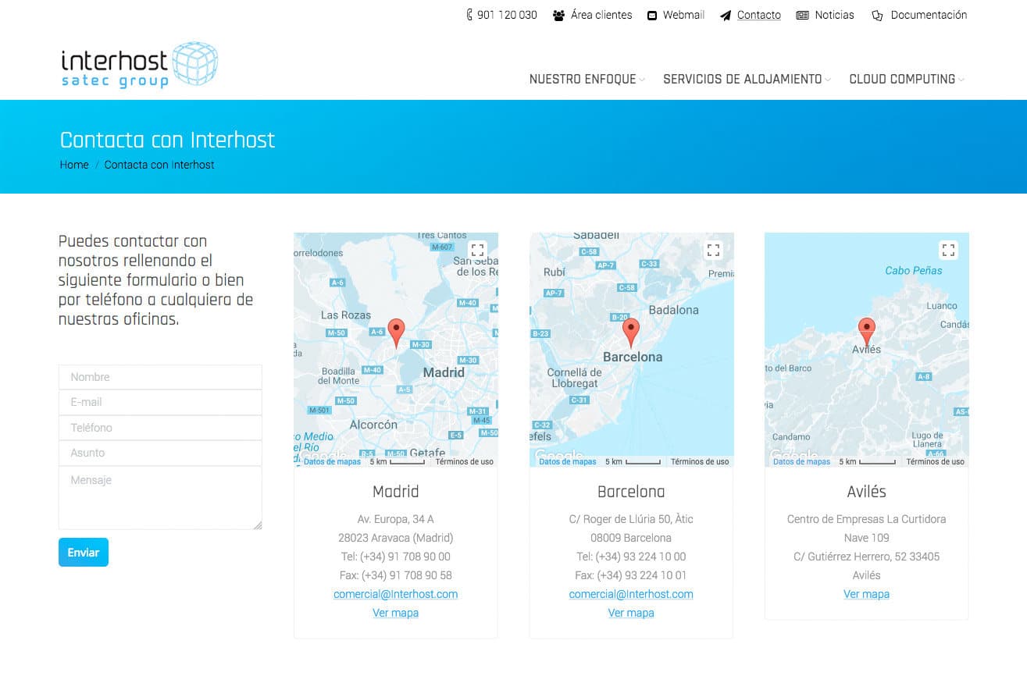This screenshot has height=683, width=1027.
Task: Click Términos de uso on Avilés map
Action: click(x=936, y=461)
